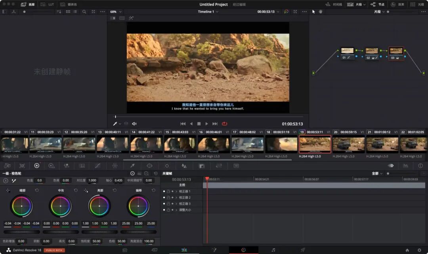The width and height of the screenshot is (428, 254).
Task: Open the Deliver rocket page icon
Action: point(303,250)
